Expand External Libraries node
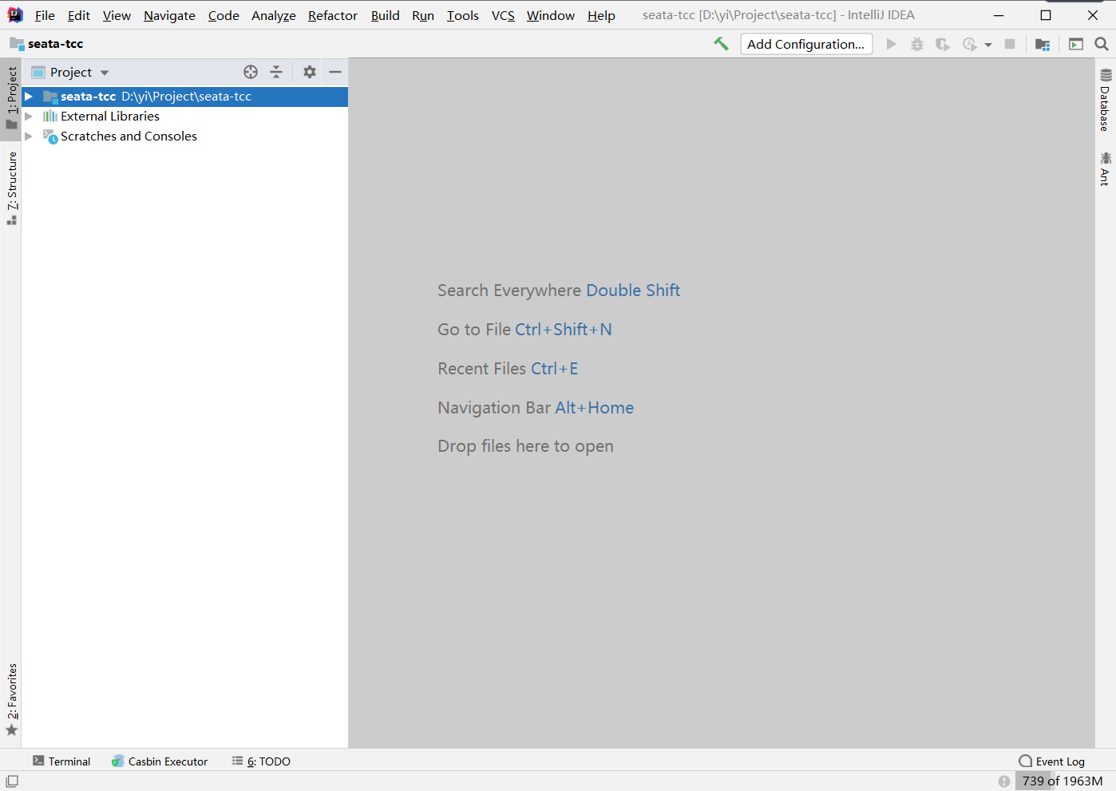 click(x=29, y=117)
